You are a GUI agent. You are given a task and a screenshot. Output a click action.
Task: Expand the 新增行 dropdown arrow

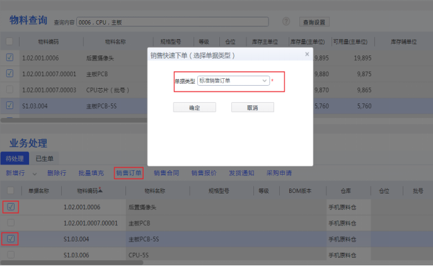click(34, 173)
